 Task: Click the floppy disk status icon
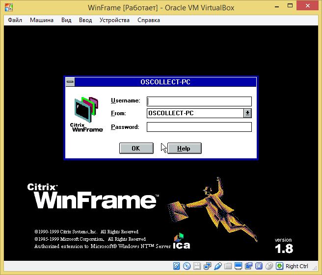tap(197, 266)
